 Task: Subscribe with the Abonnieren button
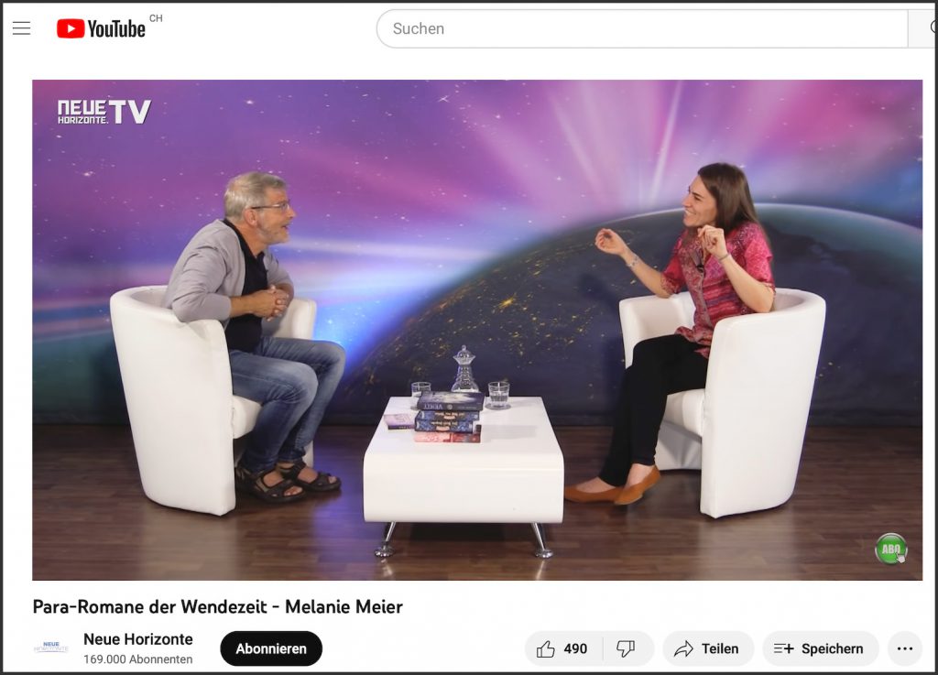(x=271, y=648)
